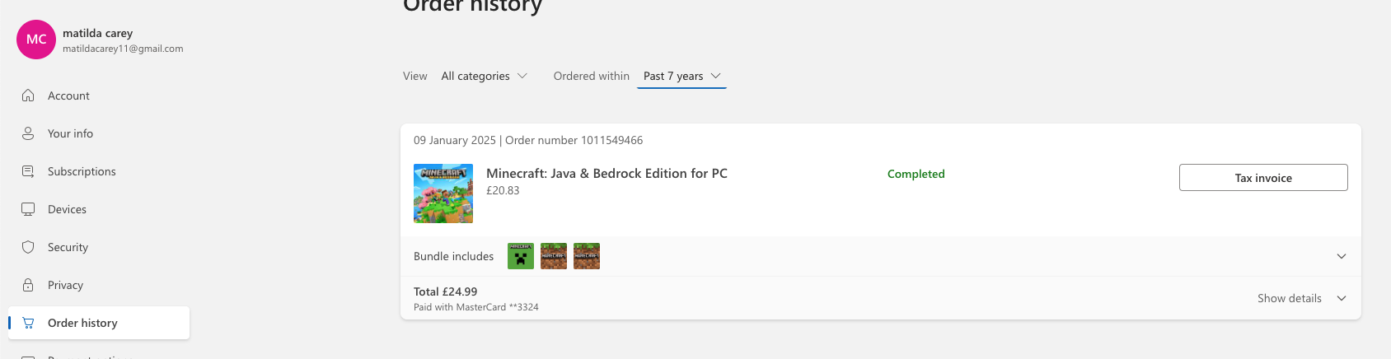Click the Bundle includes label
Image resolution: width=1391 pixels, height=359 pixels.
[453, 256]
